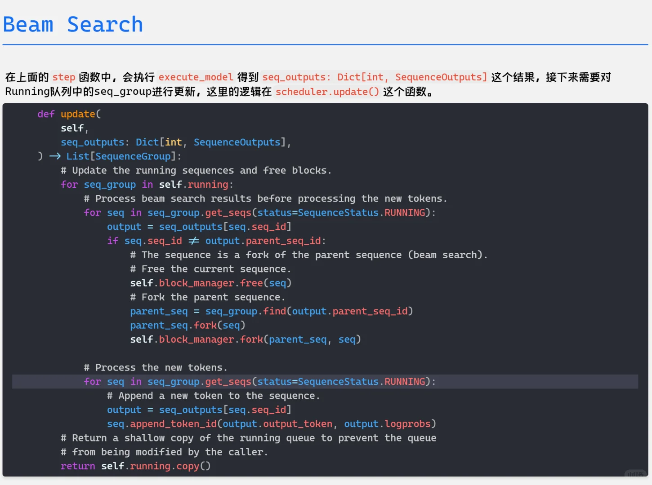
Task: Click the "self.block_manager.free(seq)" line
Action: [211, 283]
